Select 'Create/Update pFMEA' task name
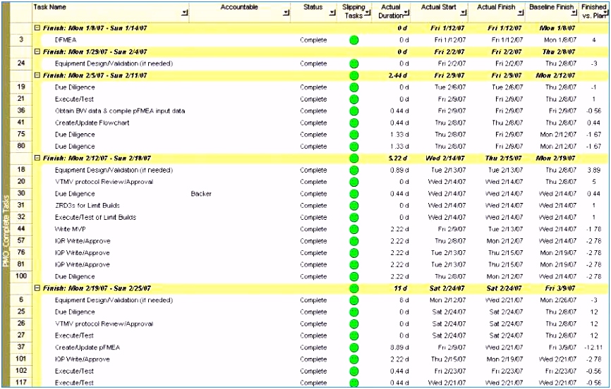611x389 pixels. (87, 347)
